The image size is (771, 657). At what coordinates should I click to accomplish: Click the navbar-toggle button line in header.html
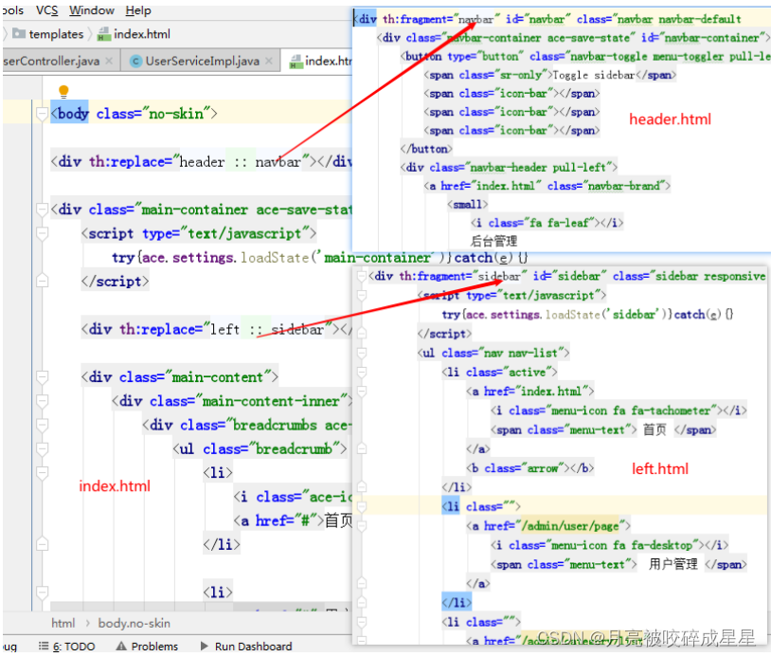point(585,57)
